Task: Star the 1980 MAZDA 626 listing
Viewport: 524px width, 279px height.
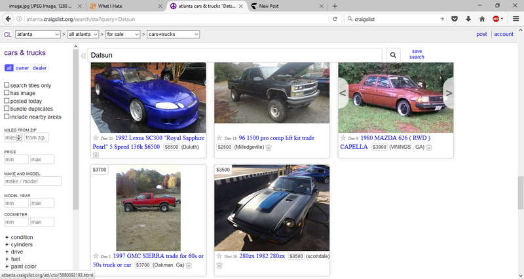Action: [343, 138]
